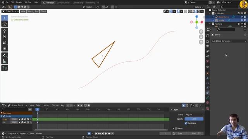Expand BezierCurve in outliner
Screen dimensions: 248x139
coord(213,17)
